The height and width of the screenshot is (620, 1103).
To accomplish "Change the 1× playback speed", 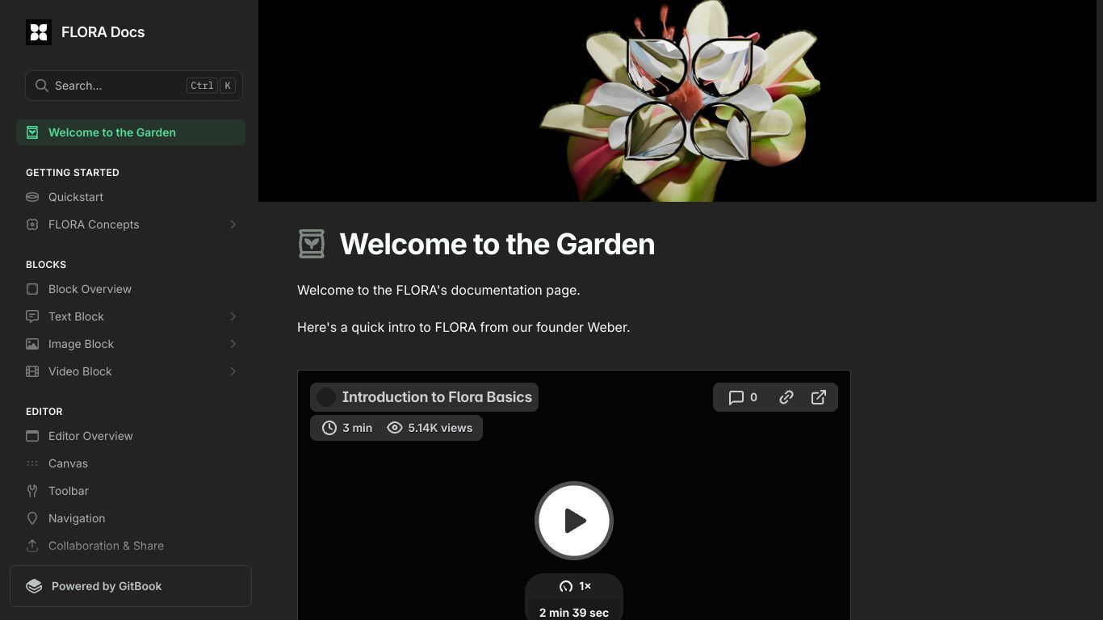I will tap(574, 586).
